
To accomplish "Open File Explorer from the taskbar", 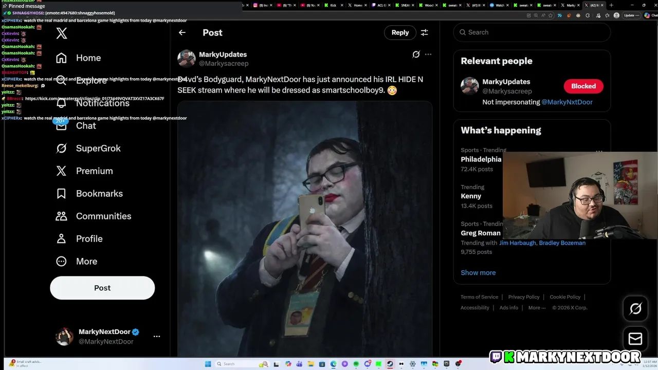I will tap(310, 364).
